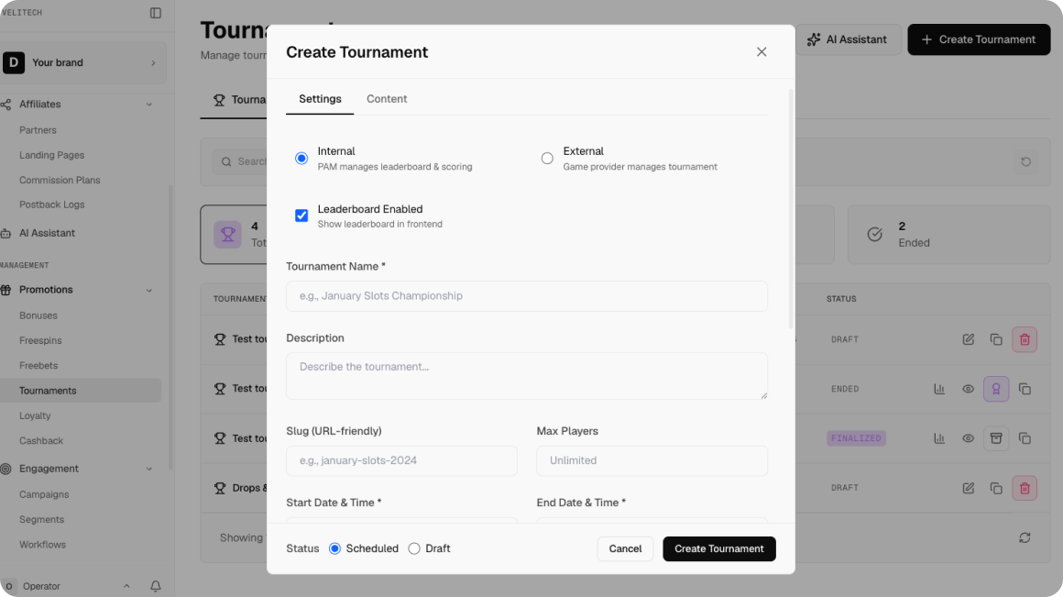Open Segments in the sidebar
The image size is (1063, 597).
click(x=41, y=520)
